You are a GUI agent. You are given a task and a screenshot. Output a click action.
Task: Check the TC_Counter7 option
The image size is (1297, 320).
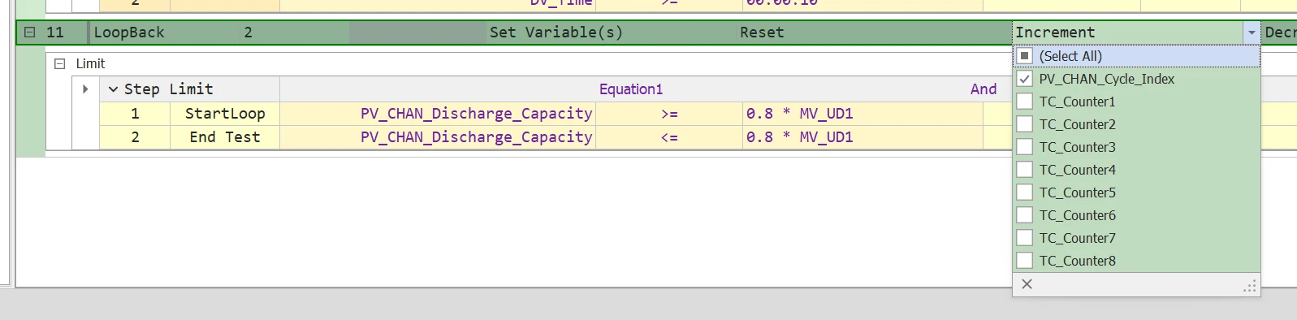pos(1025,238)
